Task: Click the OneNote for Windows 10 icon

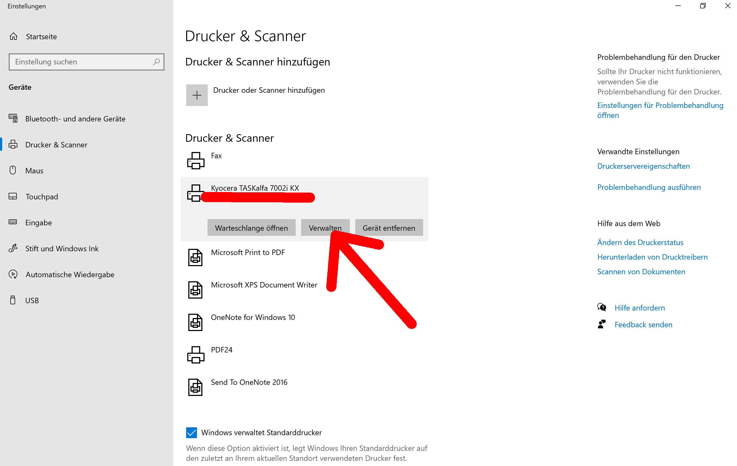Action: [195, 322]
